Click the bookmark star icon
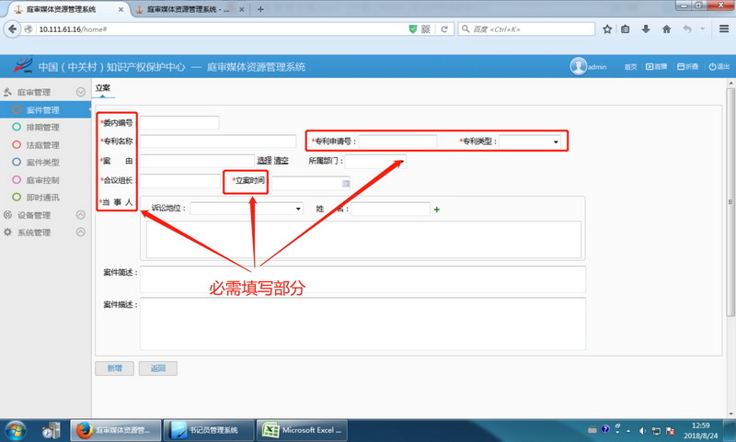736x442 pixels. click(x=607, y=29)
